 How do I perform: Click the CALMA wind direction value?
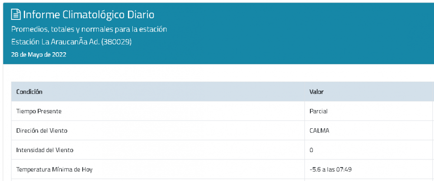[x=319, y=130]
